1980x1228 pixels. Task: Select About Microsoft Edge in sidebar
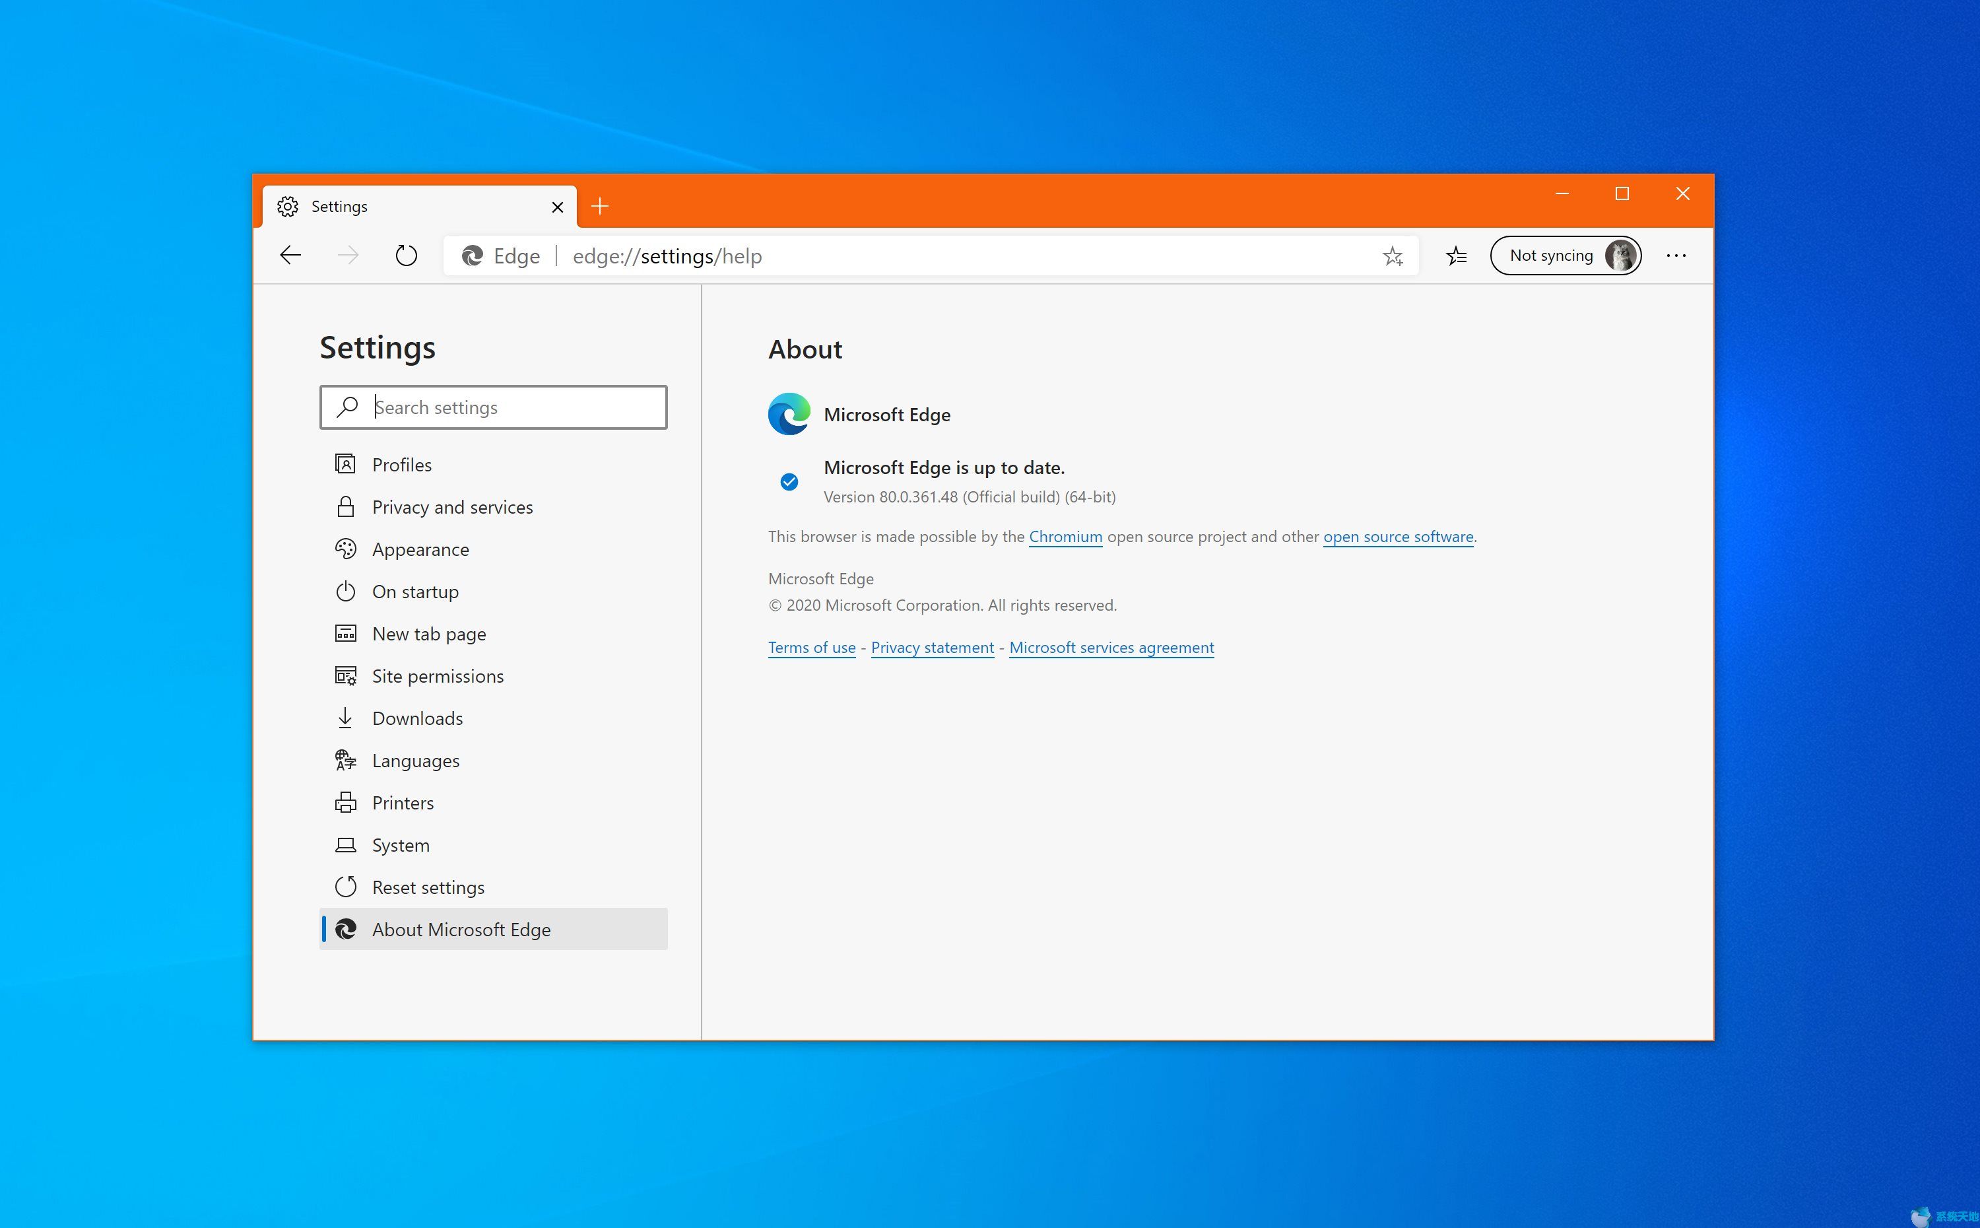(x=494, y=929)
